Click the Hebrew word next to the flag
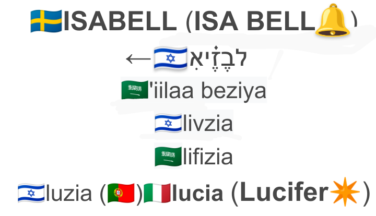This screenshot has height=216, width=376. (218, 58)
